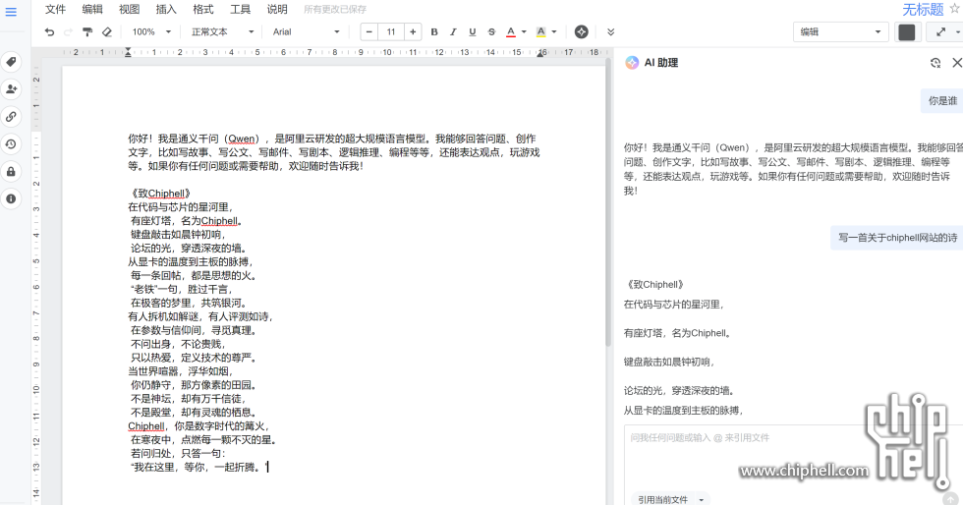This screenshot has width=963, height=505.
Task: Increase font size with plus button
Action: (x=413, y=32)
